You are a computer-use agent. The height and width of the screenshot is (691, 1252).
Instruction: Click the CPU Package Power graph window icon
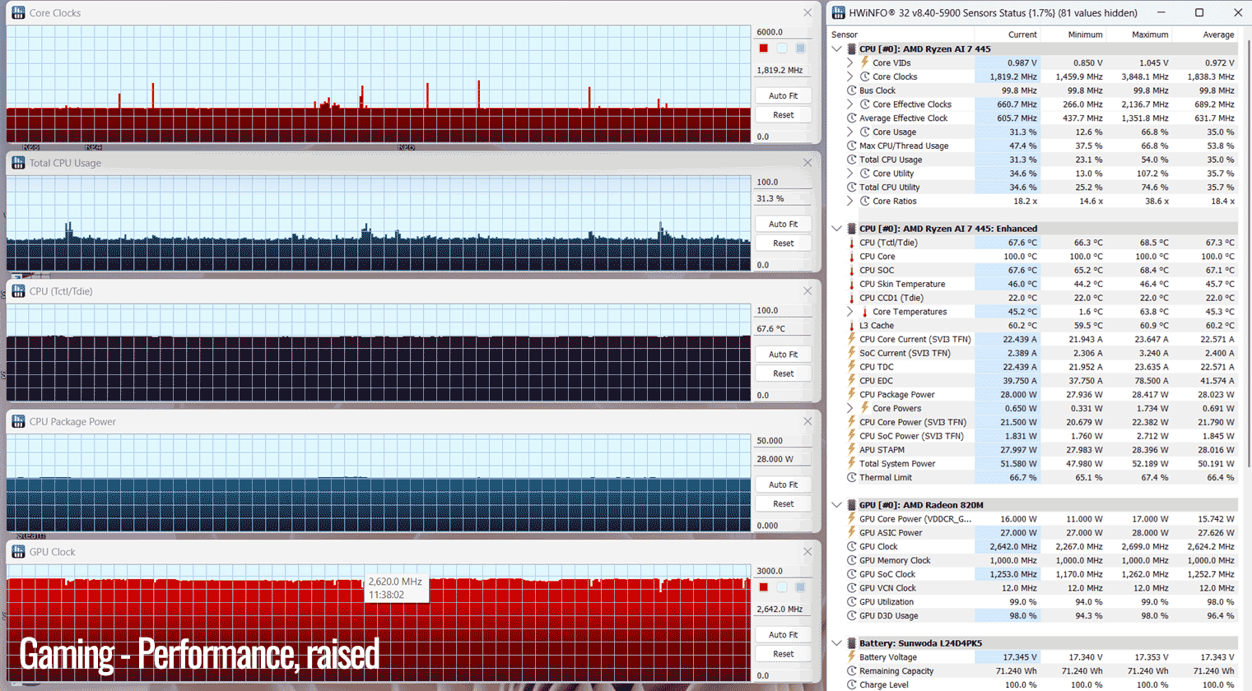tap(18, 421)
